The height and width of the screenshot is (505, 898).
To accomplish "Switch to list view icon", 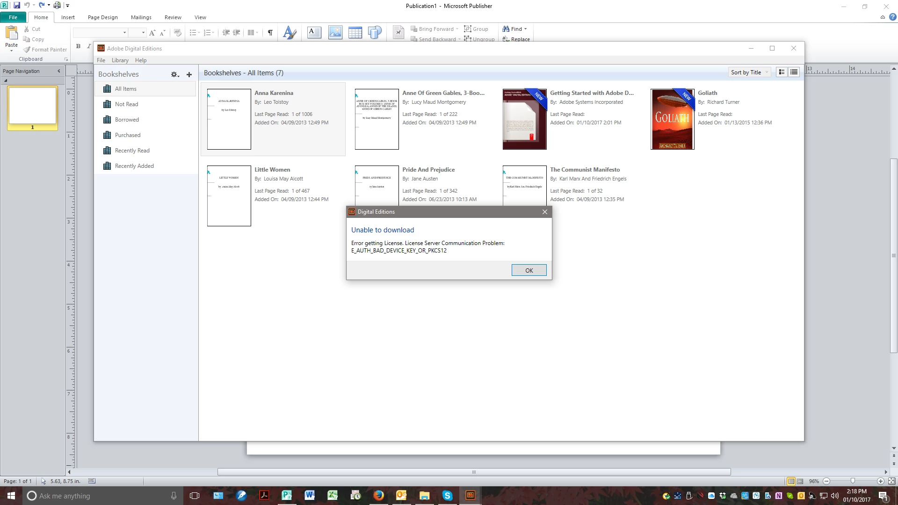I will click(794, 72).
